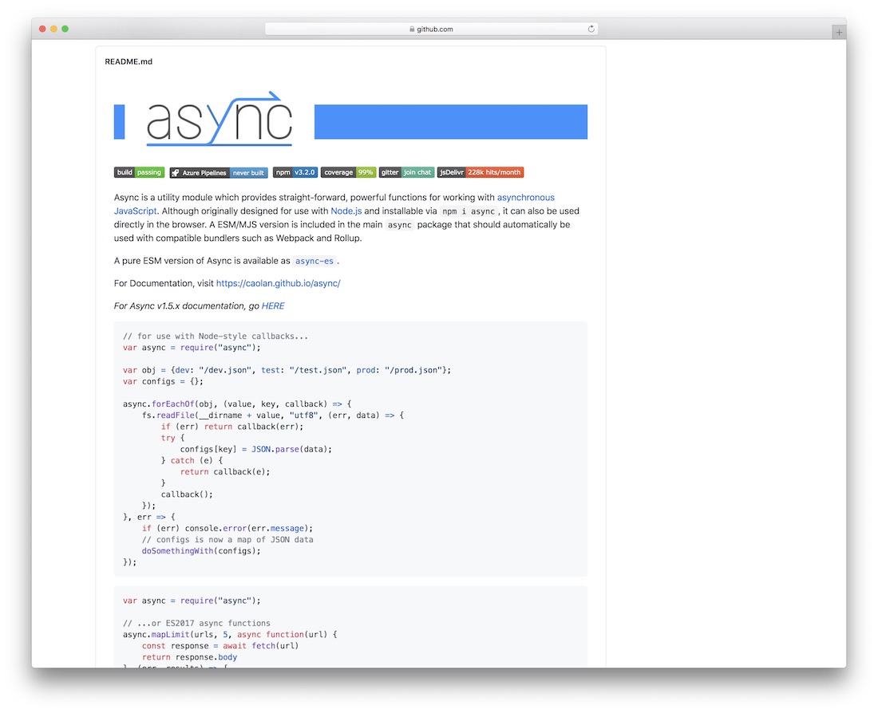The width and height of the screenshot is (878, 713).
Task: Click the 'doSomethingWith(configs);' code line
Action: pyautogui.click(x=201, y=550)
